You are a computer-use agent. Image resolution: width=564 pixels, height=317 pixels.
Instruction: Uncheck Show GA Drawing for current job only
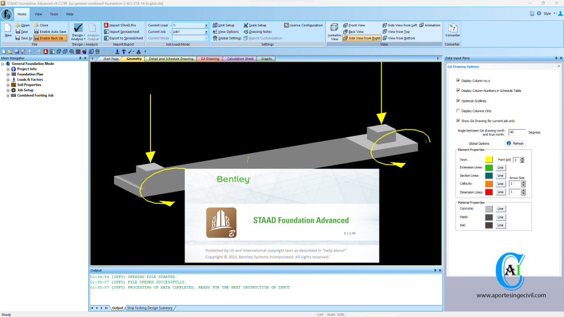point(458,120)
